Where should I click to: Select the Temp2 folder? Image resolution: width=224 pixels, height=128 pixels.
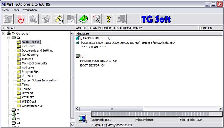point(26,89)
